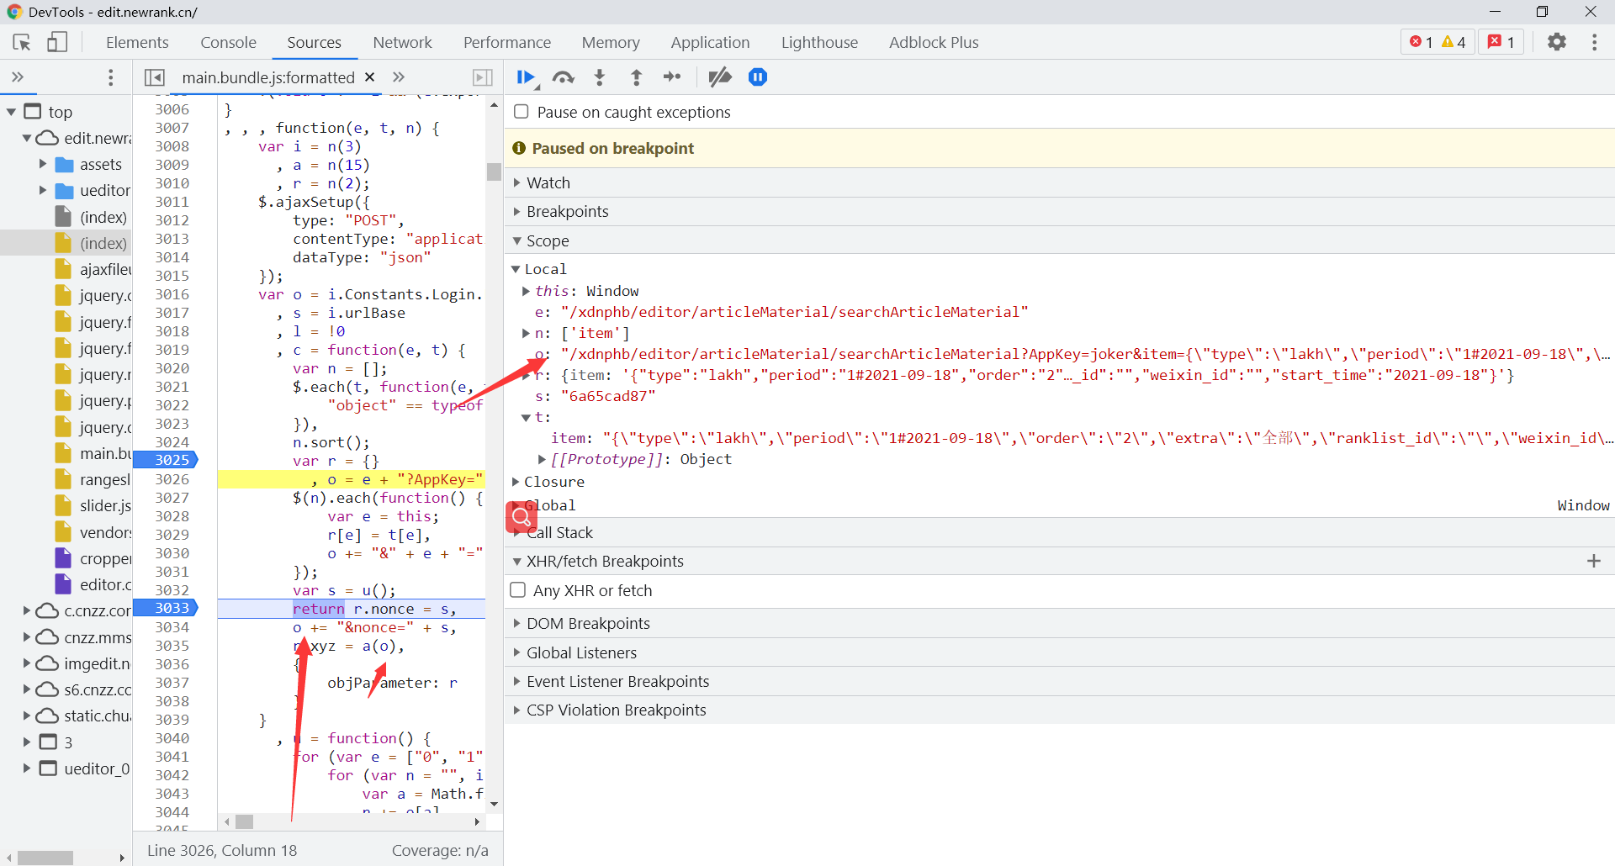
Task: Expand the n: ['item'] array variable
Action: coord(526,333)
